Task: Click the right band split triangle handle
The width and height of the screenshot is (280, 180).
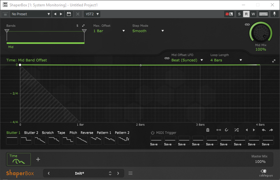Action: pos(84,31)
